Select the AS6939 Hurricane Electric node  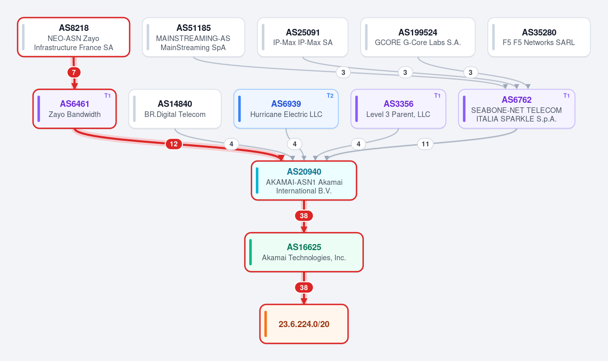286,109
